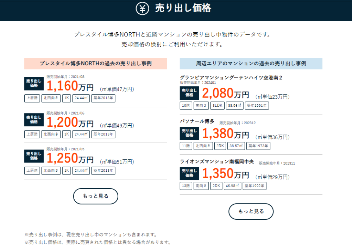Click the 築年1973年 tag

[x=258, y=146]
